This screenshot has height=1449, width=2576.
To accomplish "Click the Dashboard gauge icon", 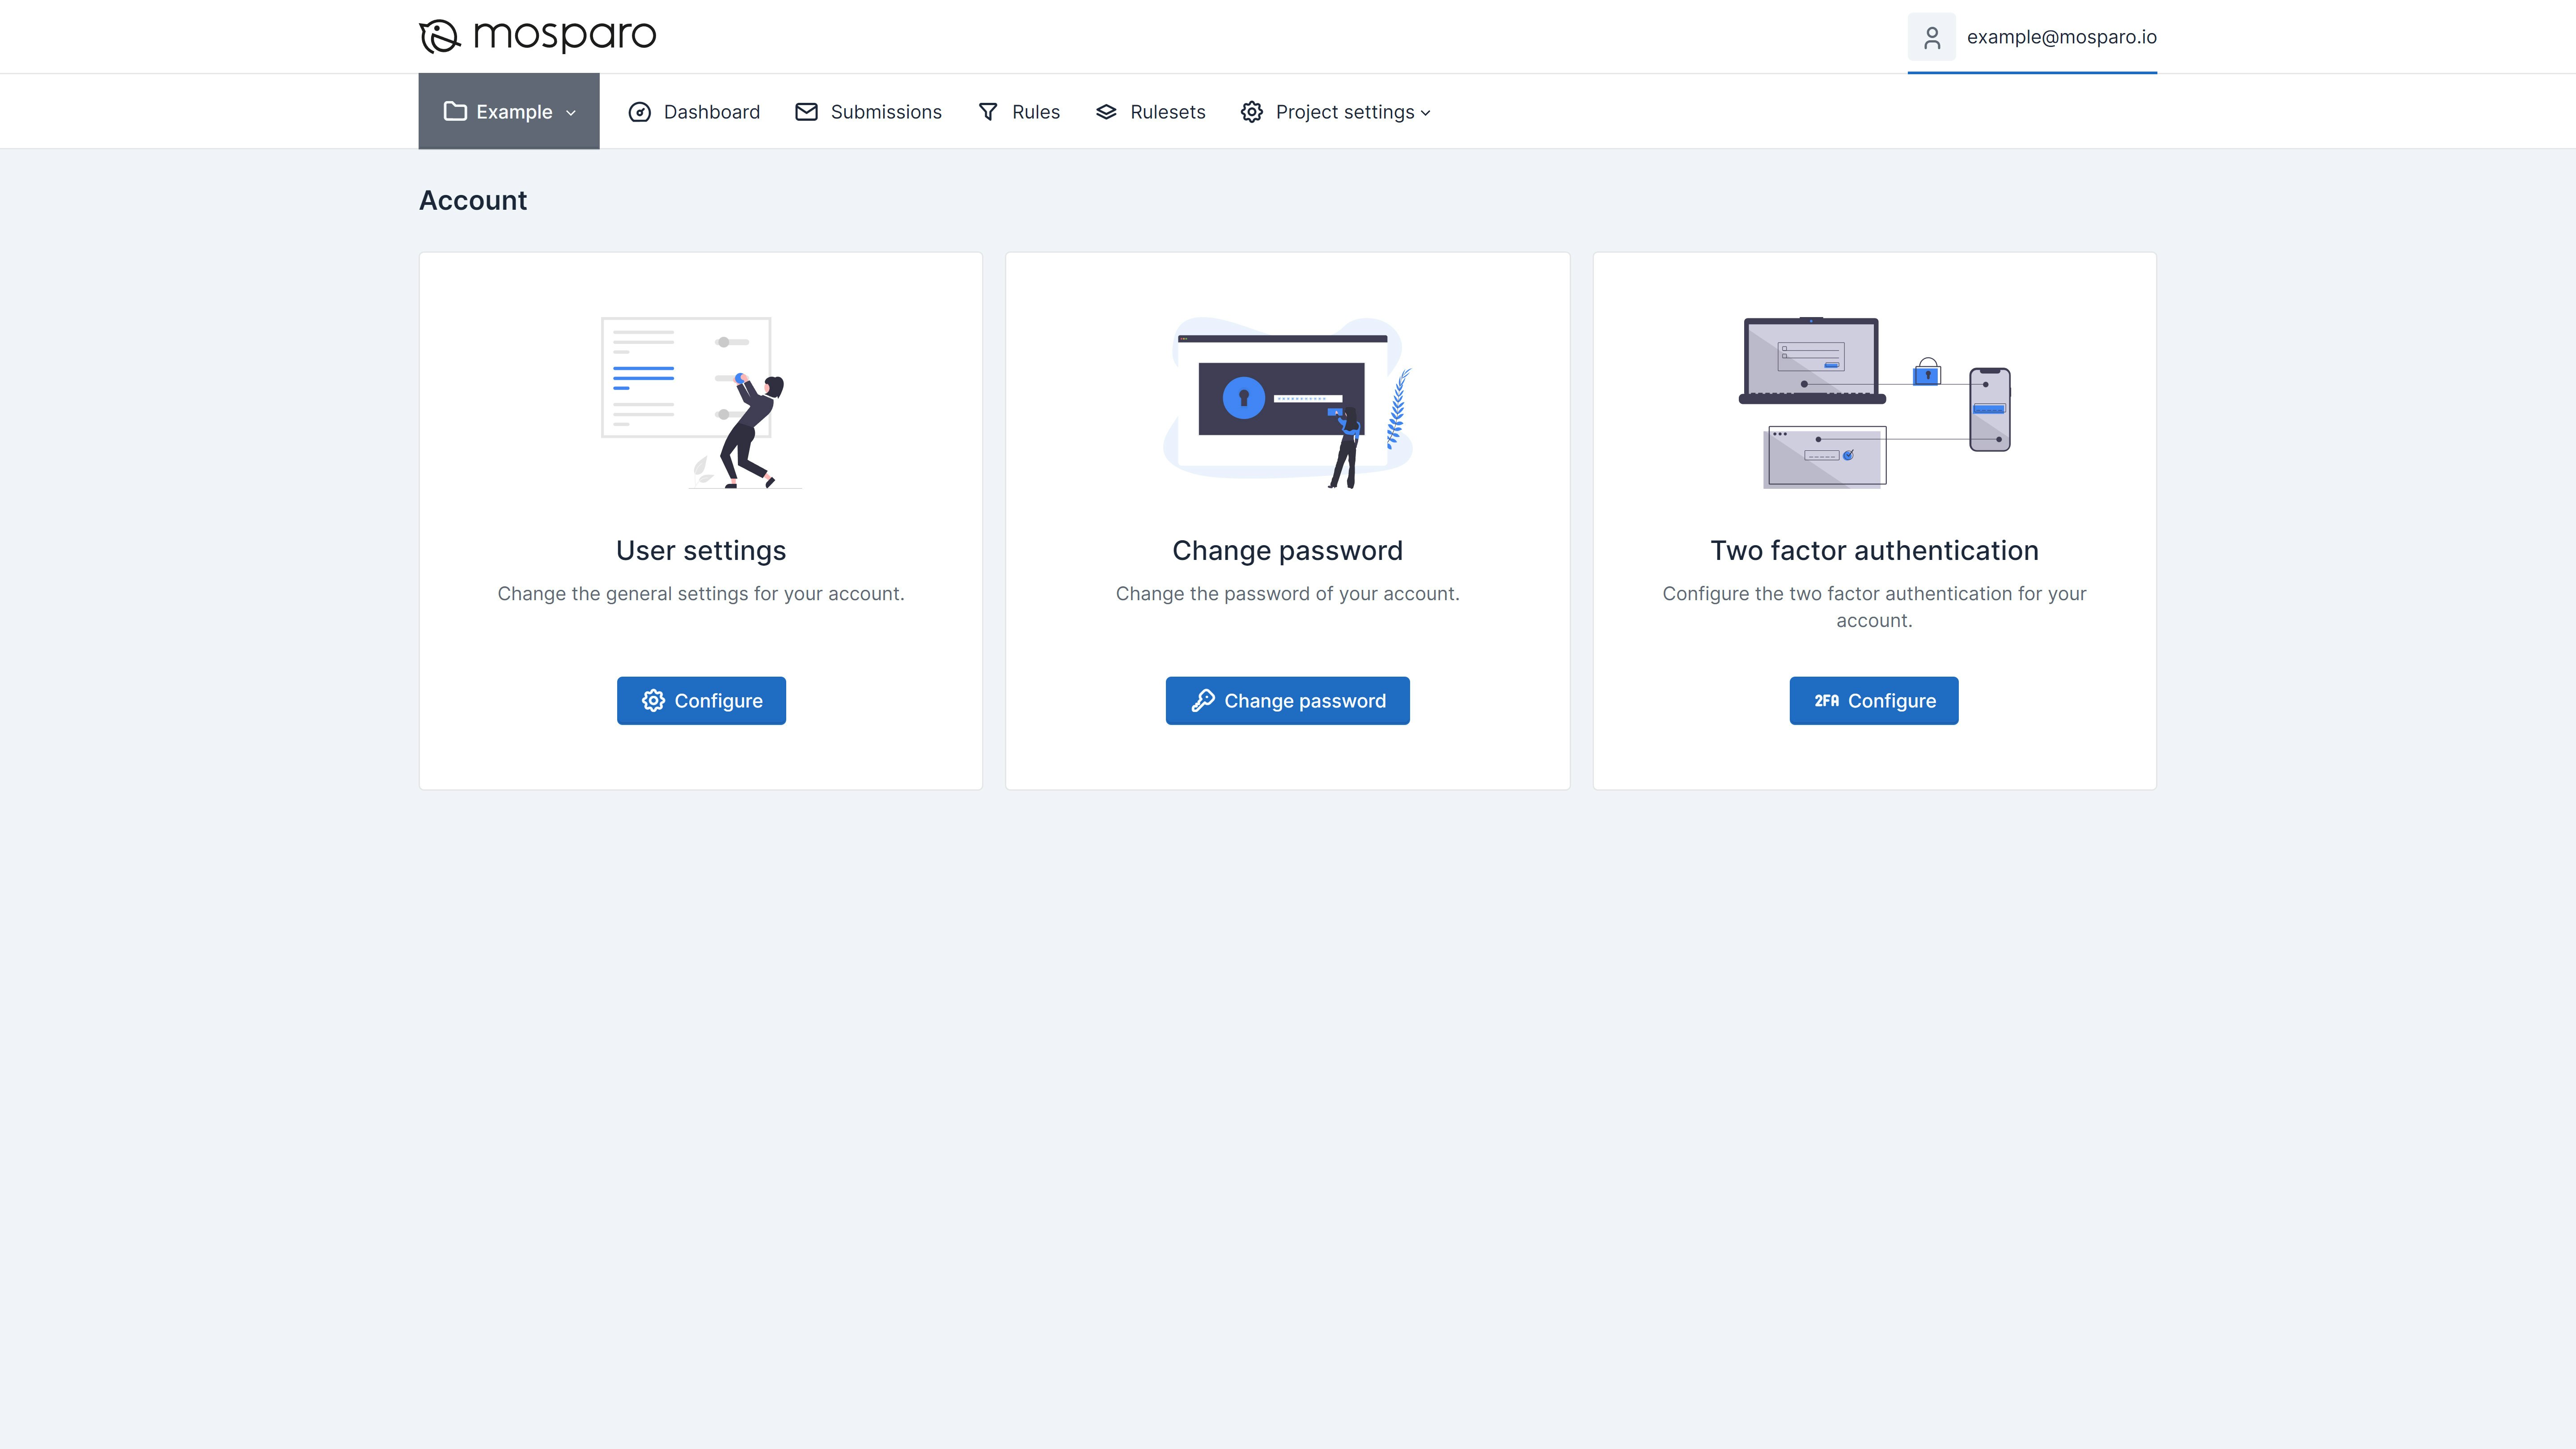I will point(640,112).
